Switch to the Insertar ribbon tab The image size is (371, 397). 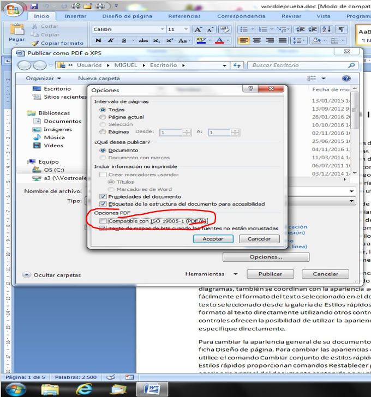pyautogui.click(x=75, y=16)
